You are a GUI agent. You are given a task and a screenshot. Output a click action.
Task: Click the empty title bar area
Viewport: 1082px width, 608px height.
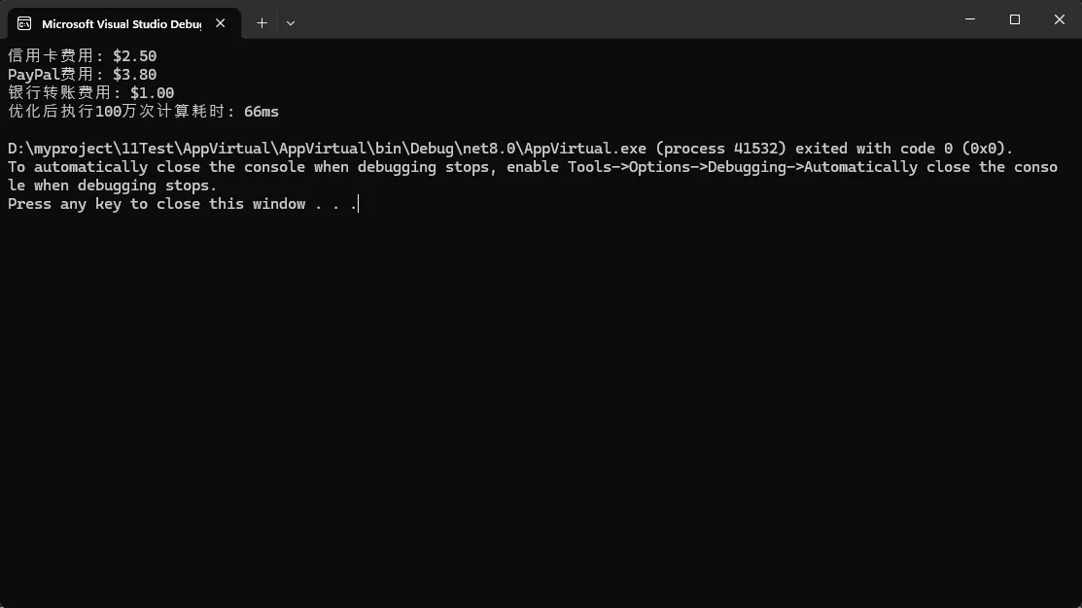pos(622,19)
